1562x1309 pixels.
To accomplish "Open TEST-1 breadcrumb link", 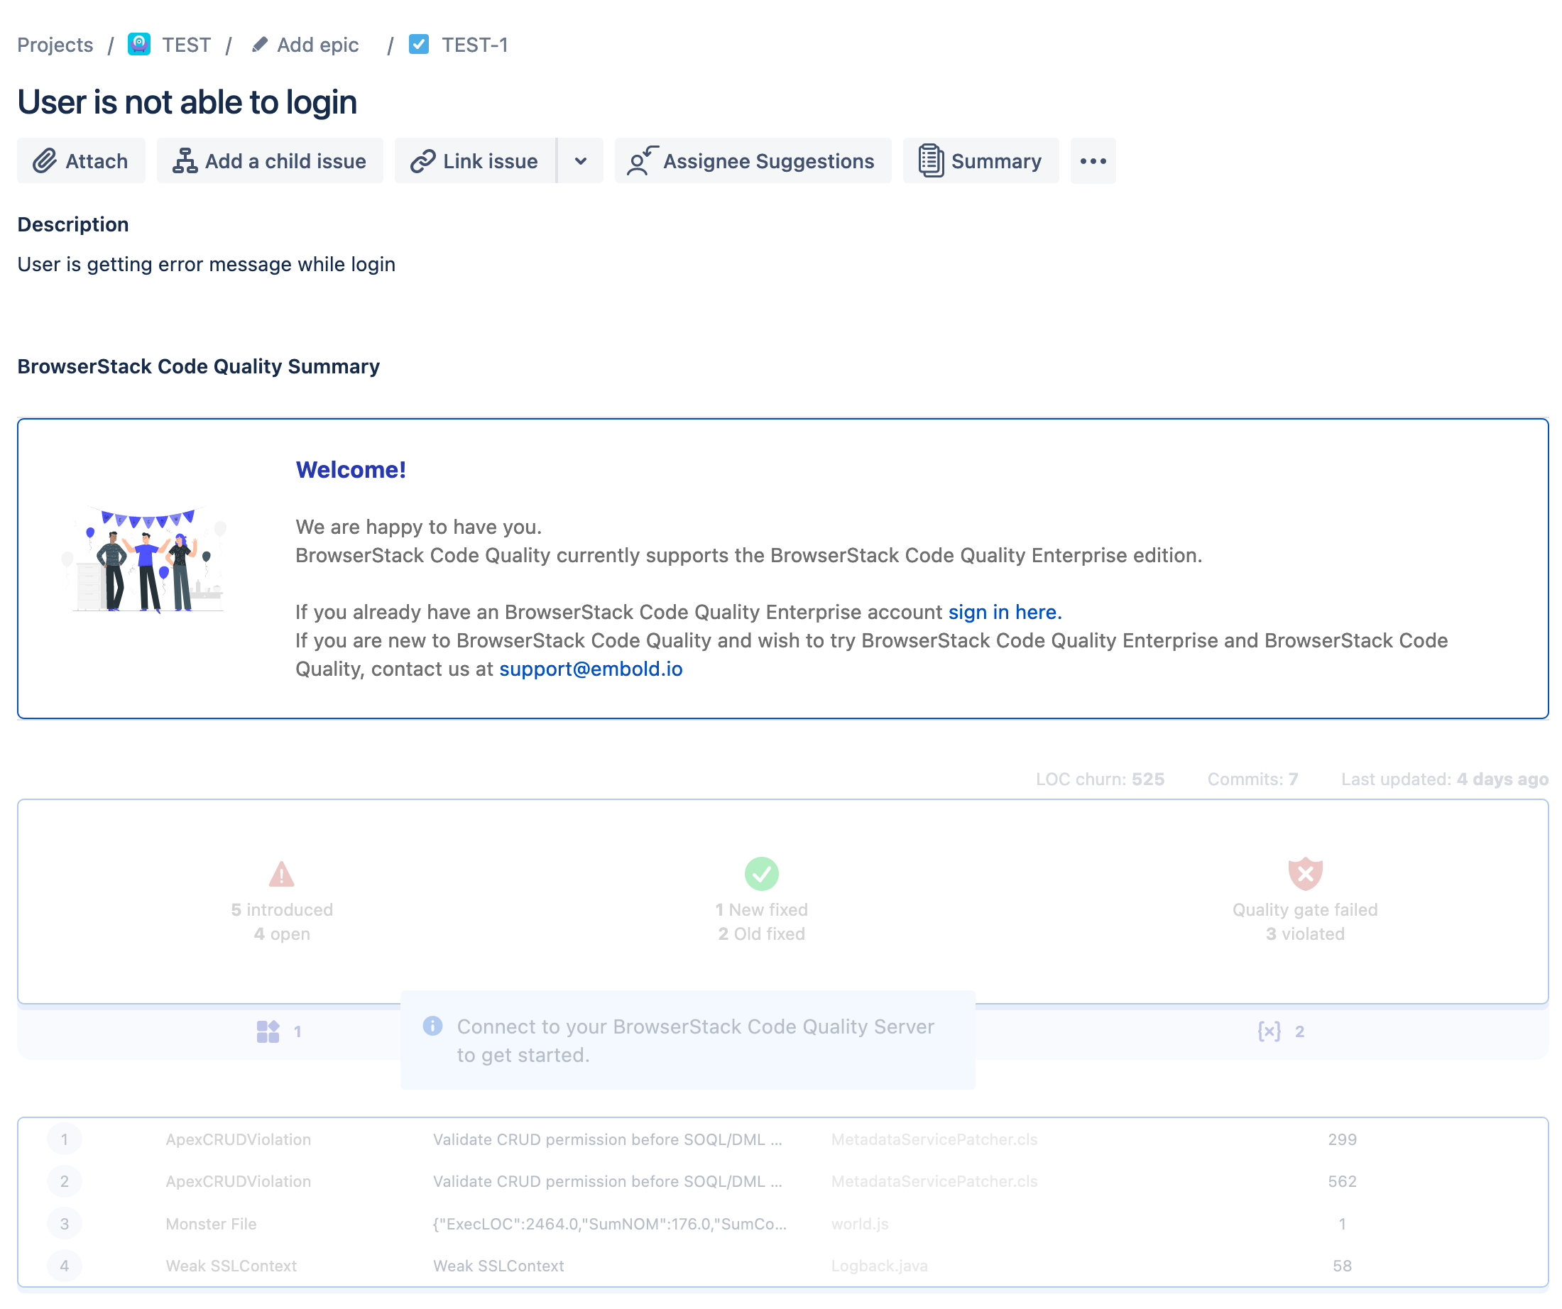I will (474, 45).
